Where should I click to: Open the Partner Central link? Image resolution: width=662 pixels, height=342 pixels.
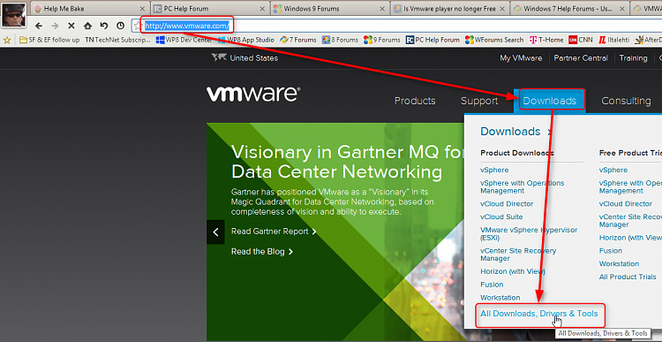pyautogui.click(x=581, y=58)
